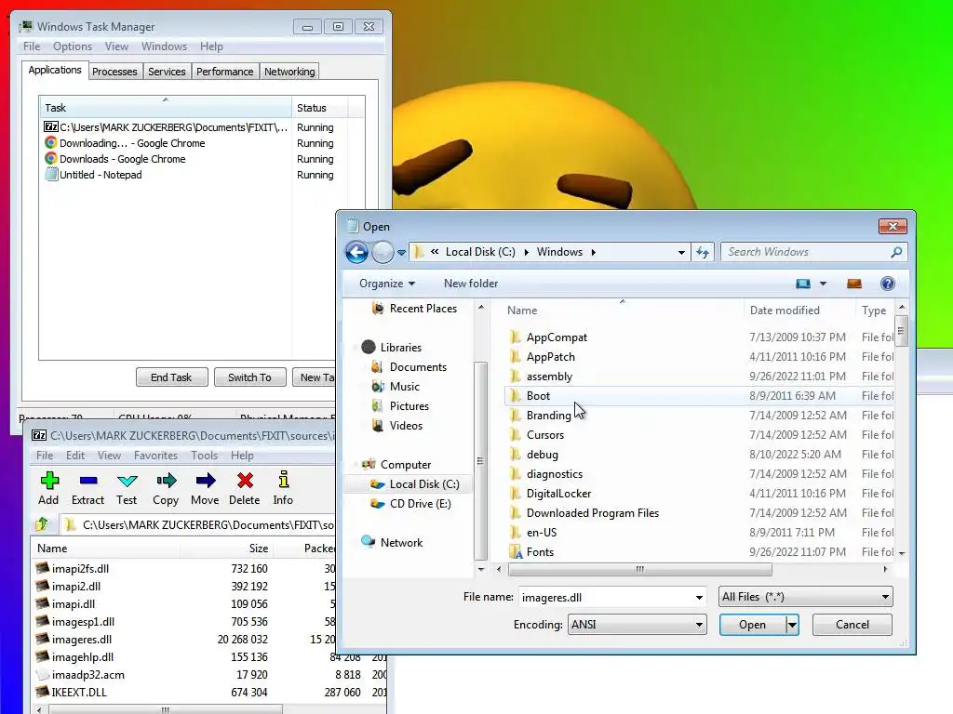The width and height of the screenshot is (953, 714).
Task: Click the Search Windows field
Action: (805, 252)
